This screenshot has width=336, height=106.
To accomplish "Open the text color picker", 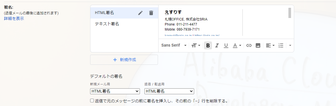I will tap(237, 45).
